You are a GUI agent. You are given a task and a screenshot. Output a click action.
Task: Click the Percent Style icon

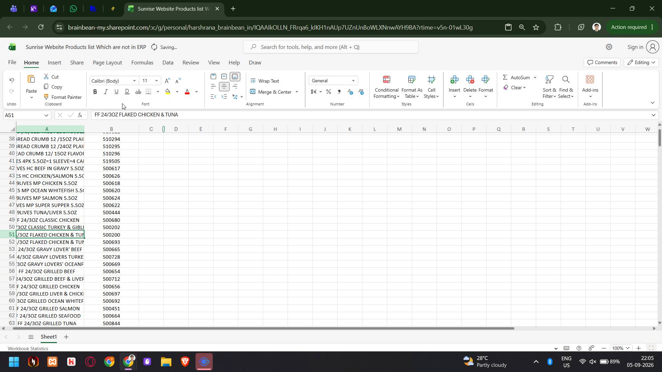click(329, 92)
